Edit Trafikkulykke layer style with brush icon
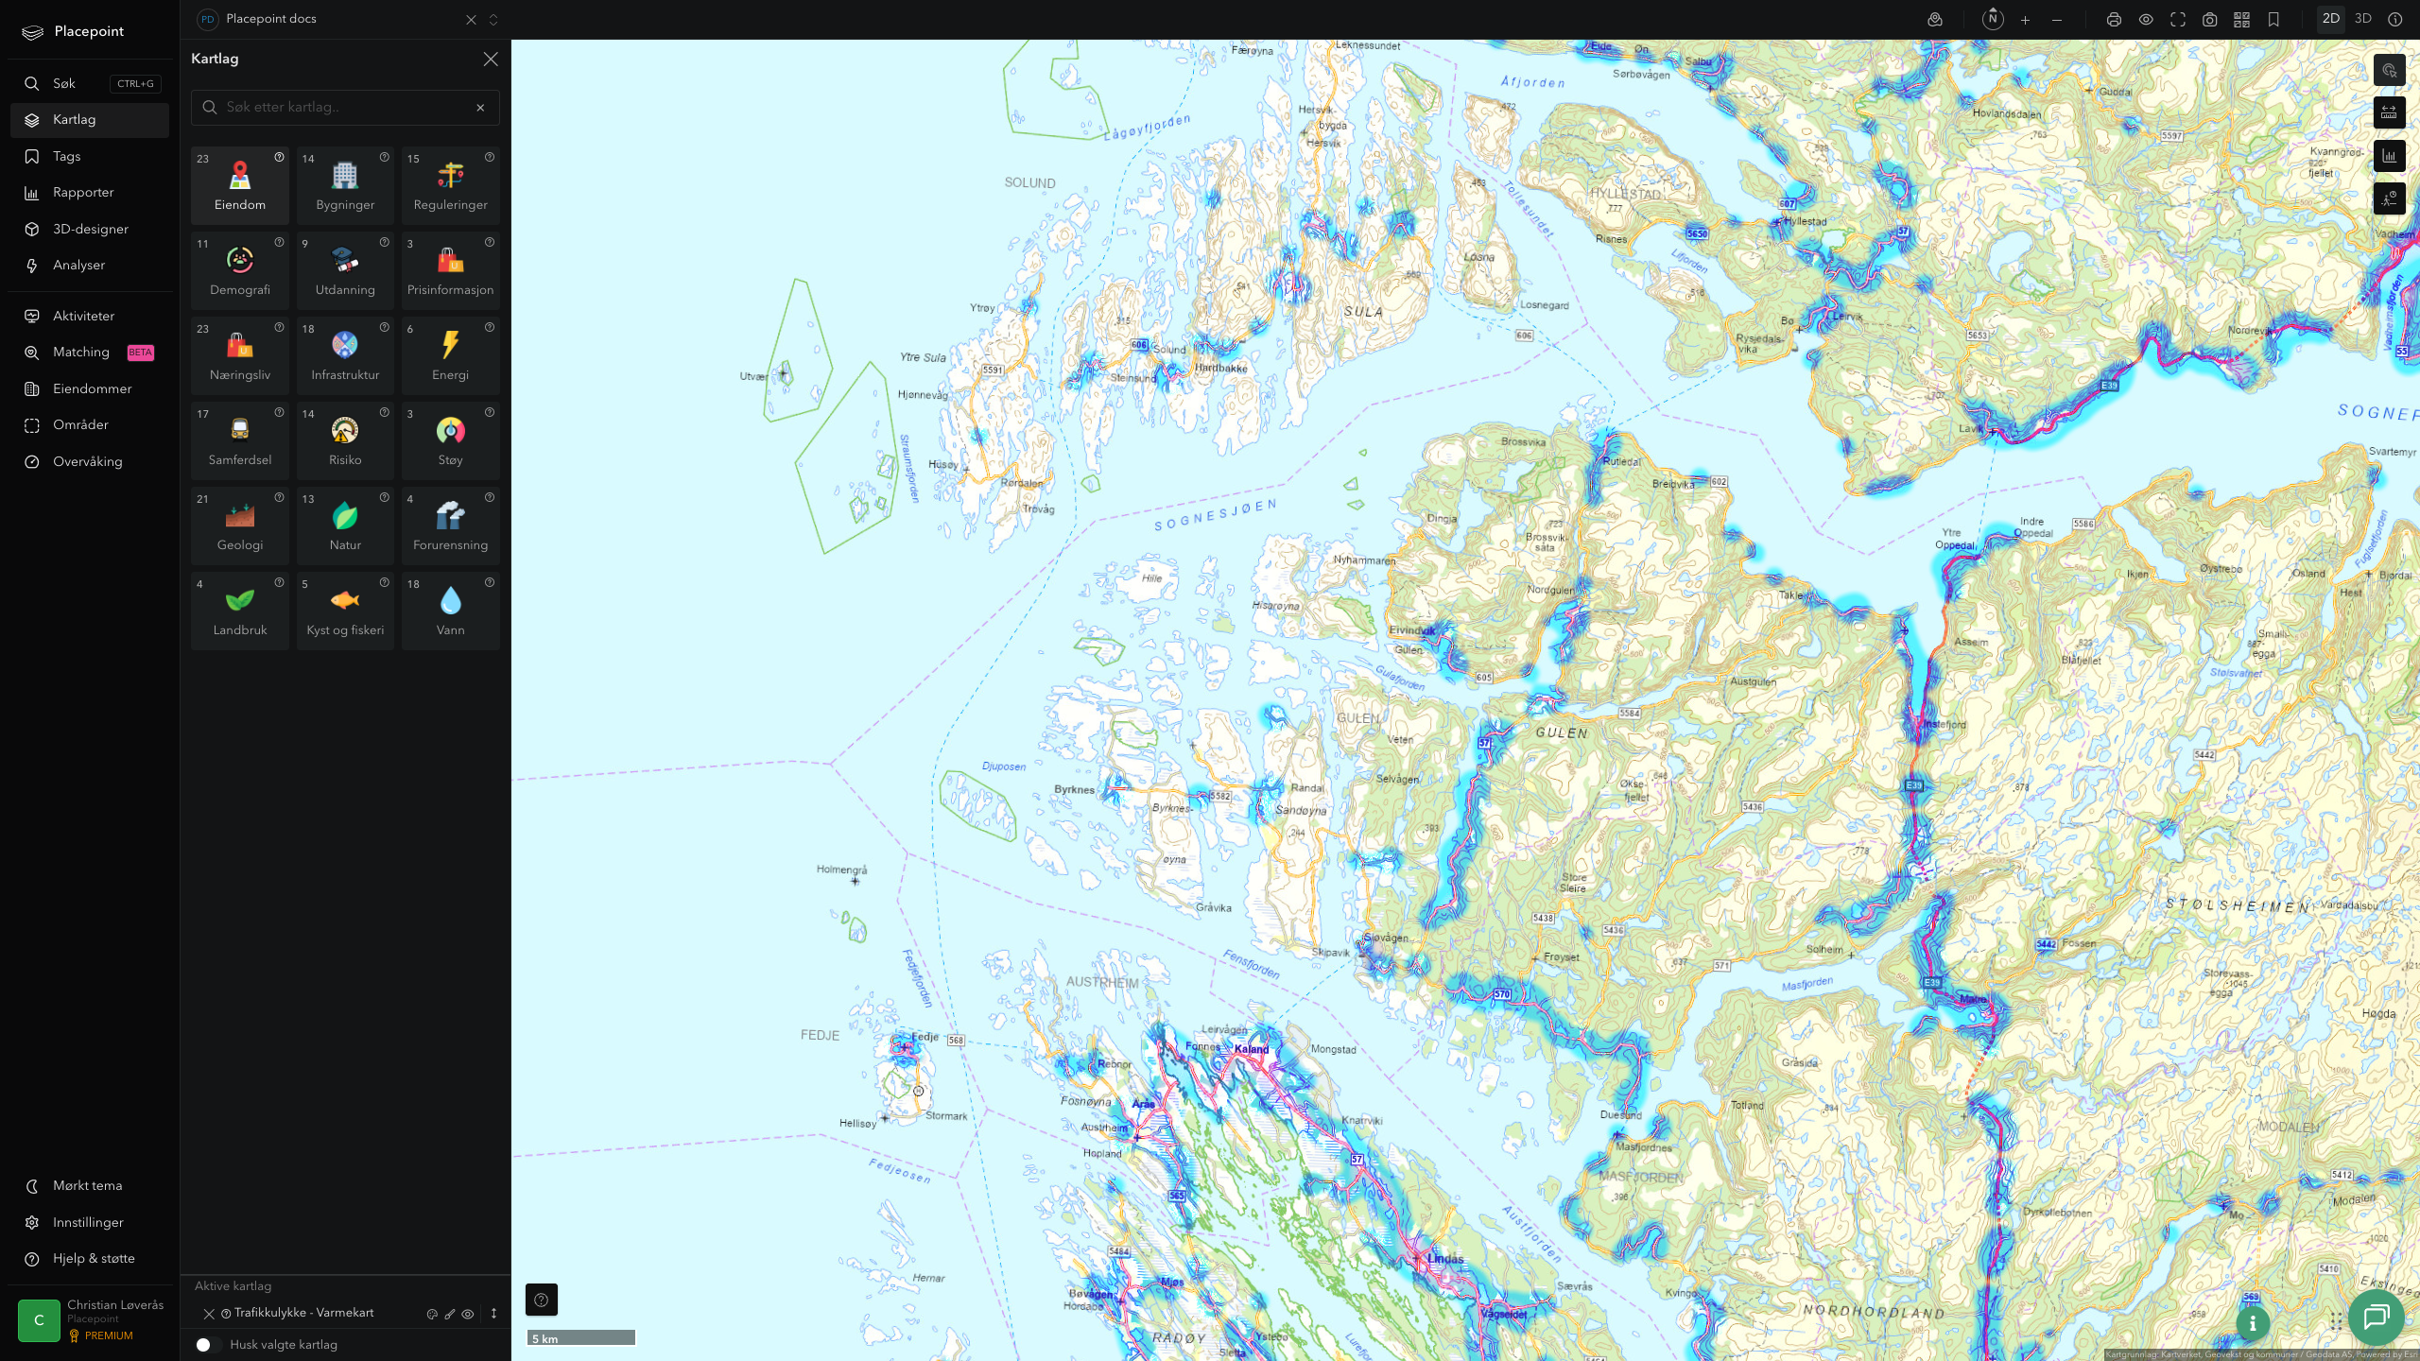The width and height of the screenshot is (2420, 1361). coord(450,1314)
